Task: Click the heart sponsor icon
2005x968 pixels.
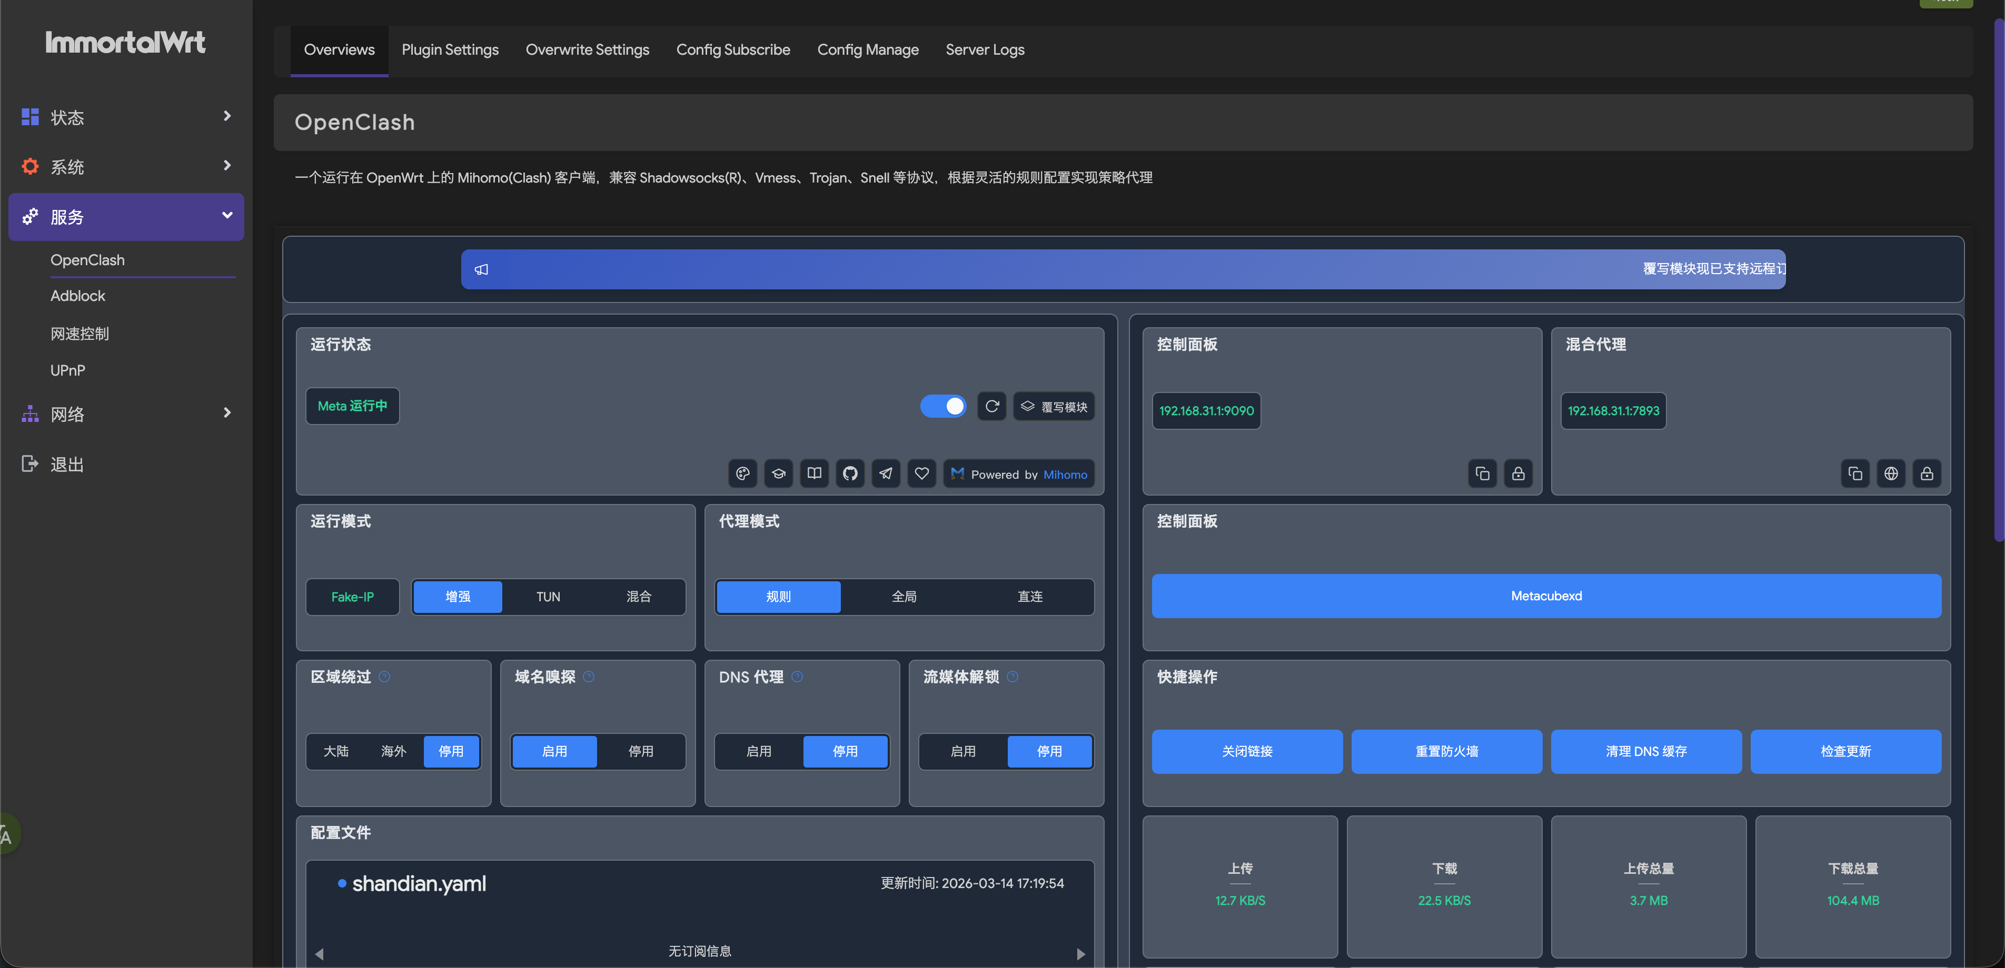Action: [921, 473]
